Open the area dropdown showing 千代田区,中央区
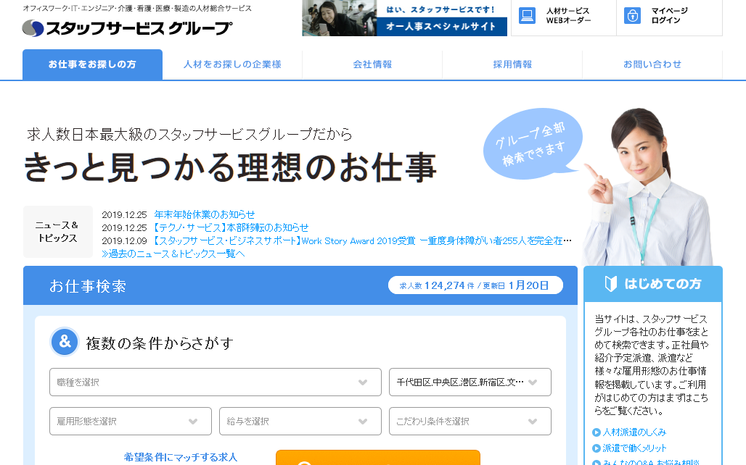 470,382
